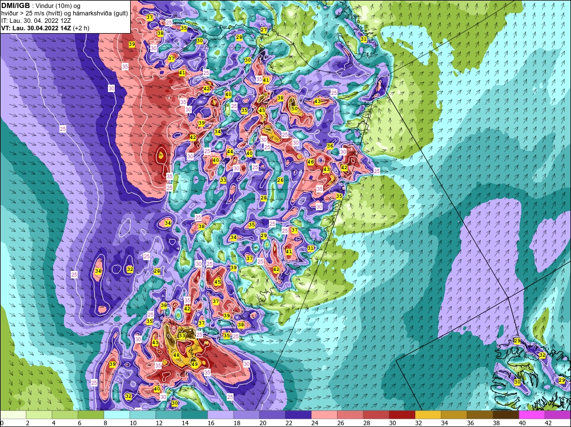571x427 pixels.
Task: Select the 8–10 m/s light cyan legend swatch
Action: click(x=117, y=415)
